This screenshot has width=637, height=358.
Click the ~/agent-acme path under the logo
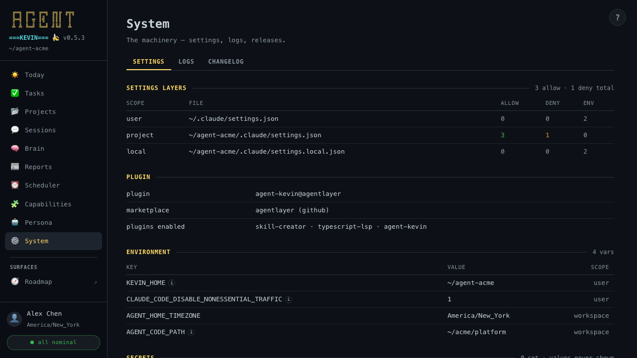click(x=28, y=49)
